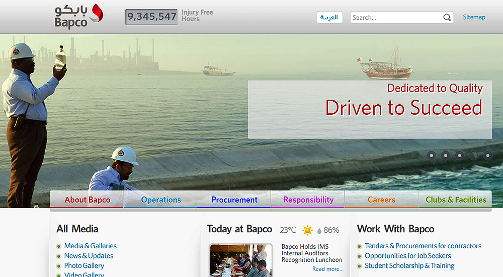This screenshot has width=503, height=277.
Task: Click the Today at Bapco heading
Action: click(239, 229)
